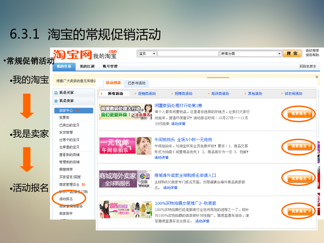Click the search keyword input field
The height and width of the screenshot is (243, 324).
click(188, 54)
